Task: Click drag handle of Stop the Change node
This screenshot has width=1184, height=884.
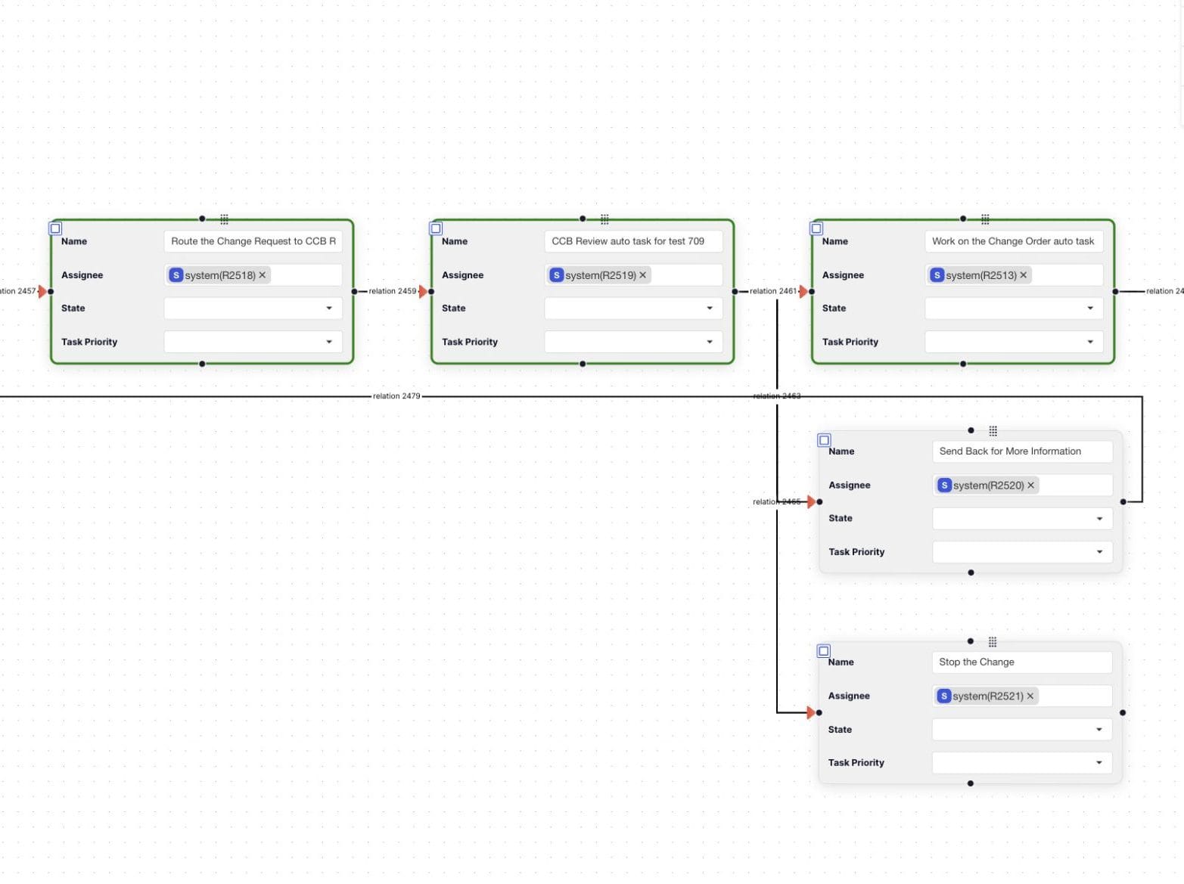Action: coord(992,642)
